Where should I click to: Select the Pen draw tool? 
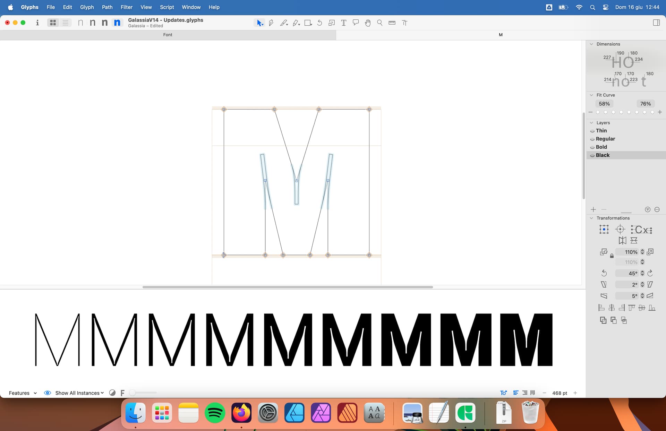point(271,23)
